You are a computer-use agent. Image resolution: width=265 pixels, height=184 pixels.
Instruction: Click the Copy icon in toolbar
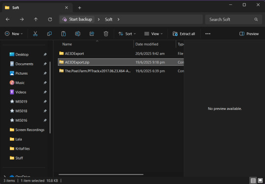(50, 34)
